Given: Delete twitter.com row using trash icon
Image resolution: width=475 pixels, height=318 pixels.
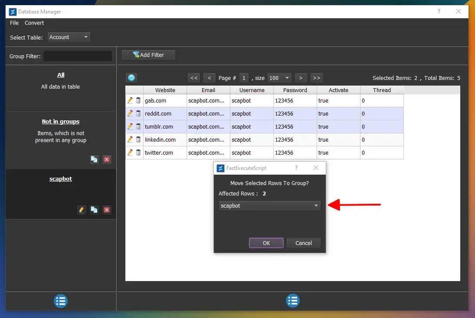Looking at the screenshot, I should (x=138, y=152).
